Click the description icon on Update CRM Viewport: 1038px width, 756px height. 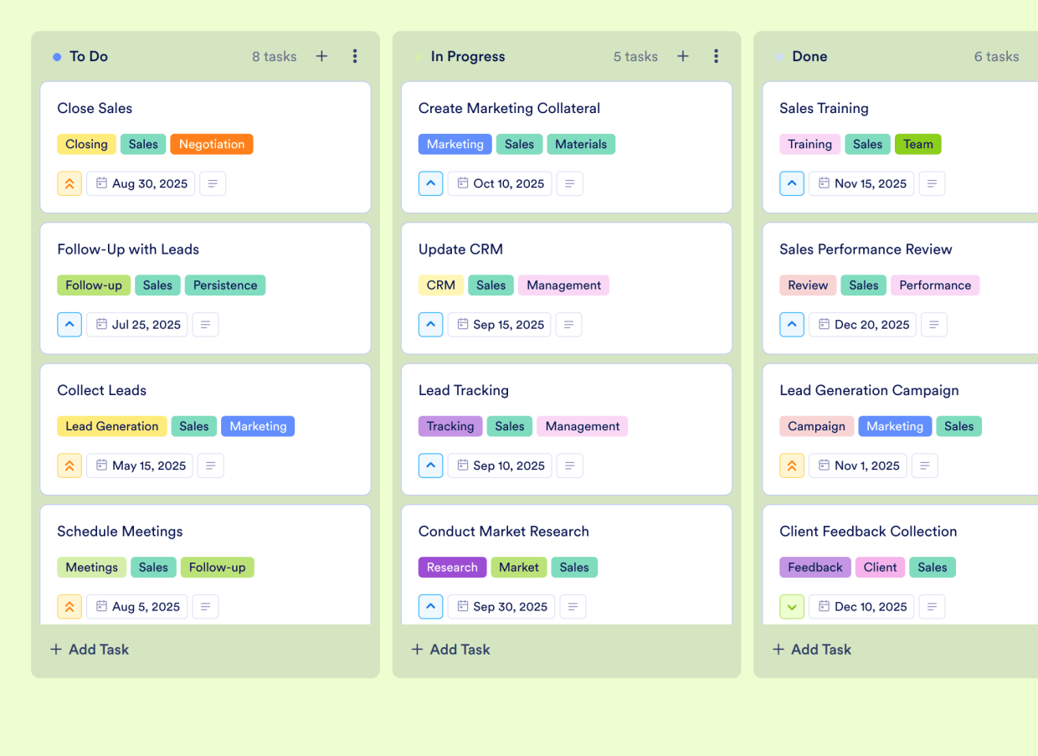568,325
